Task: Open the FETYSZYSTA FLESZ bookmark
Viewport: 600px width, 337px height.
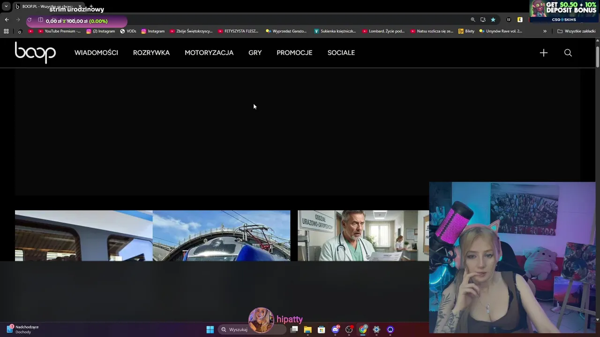Action: click(238, 31)
